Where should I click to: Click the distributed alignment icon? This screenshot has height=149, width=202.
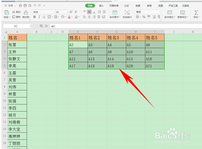click(104, 17)
